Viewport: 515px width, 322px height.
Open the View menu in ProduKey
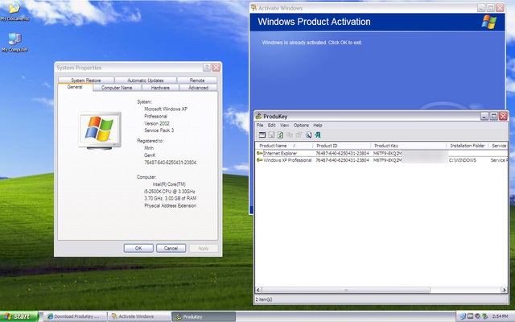tap(284, 126)
